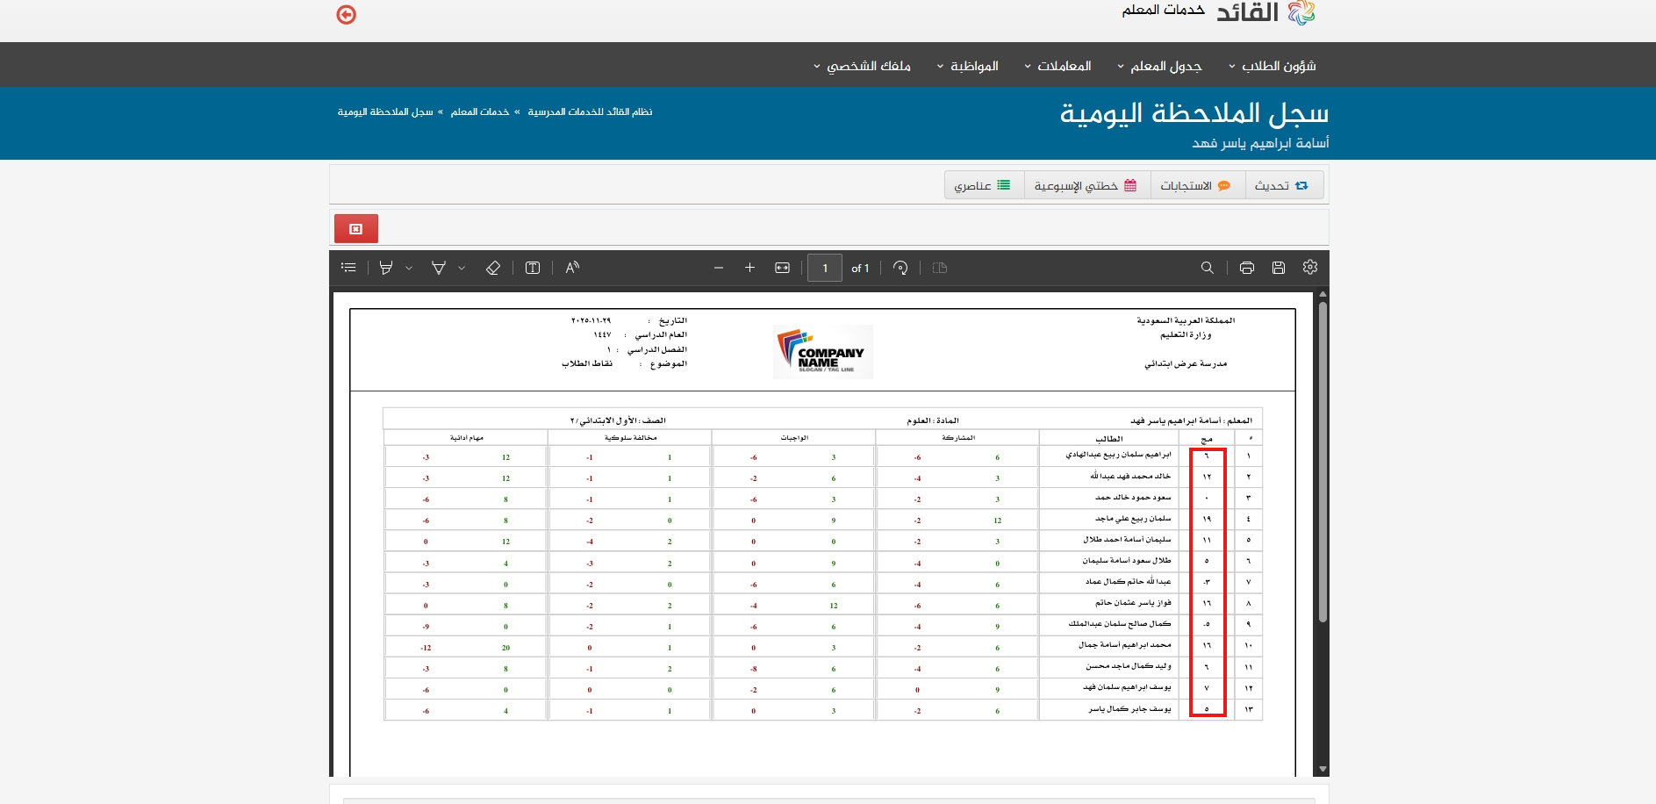Zoom in with the plus icon
This screenshot has width=1656, height=804.
pyautogui.click(x=750, y=268)
